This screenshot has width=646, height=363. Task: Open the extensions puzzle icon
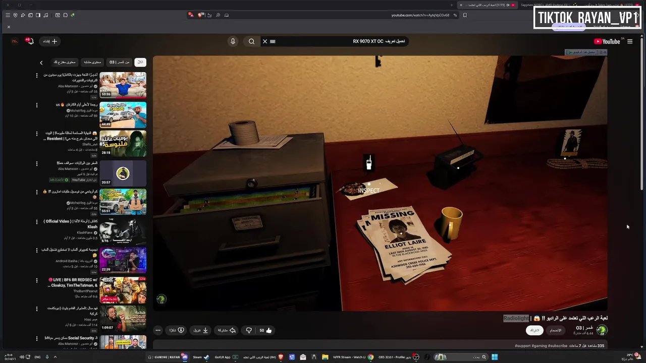point(65,15)
